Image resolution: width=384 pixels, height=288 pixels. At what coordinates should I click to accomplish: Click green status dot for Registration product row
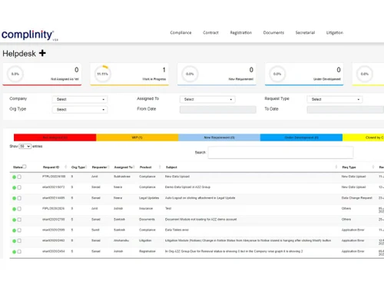pyautogui.click(x=14, y=252)
